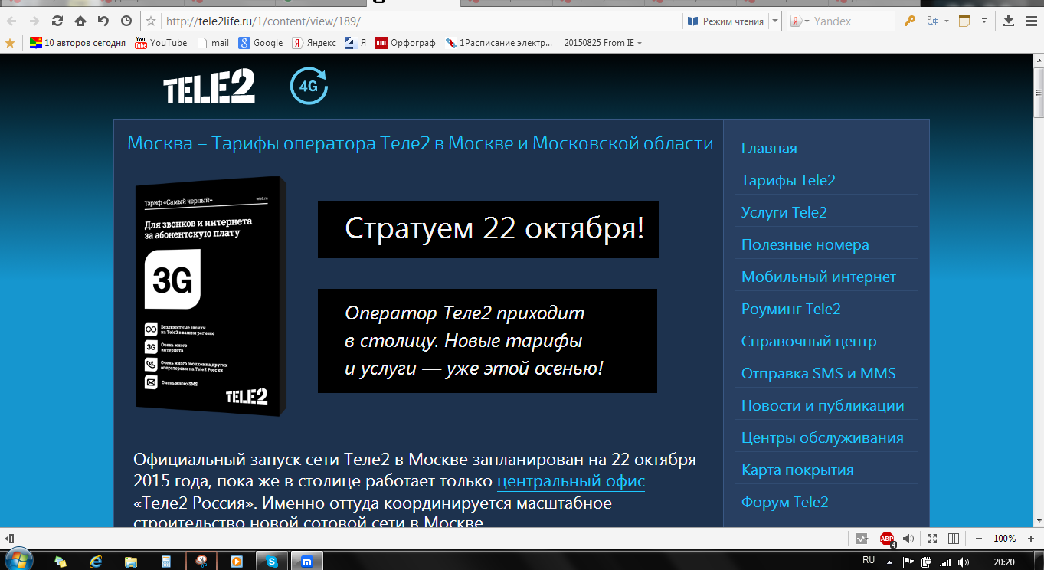Click the browser reload page icon
1044x570 pixels.
[57, 21]
